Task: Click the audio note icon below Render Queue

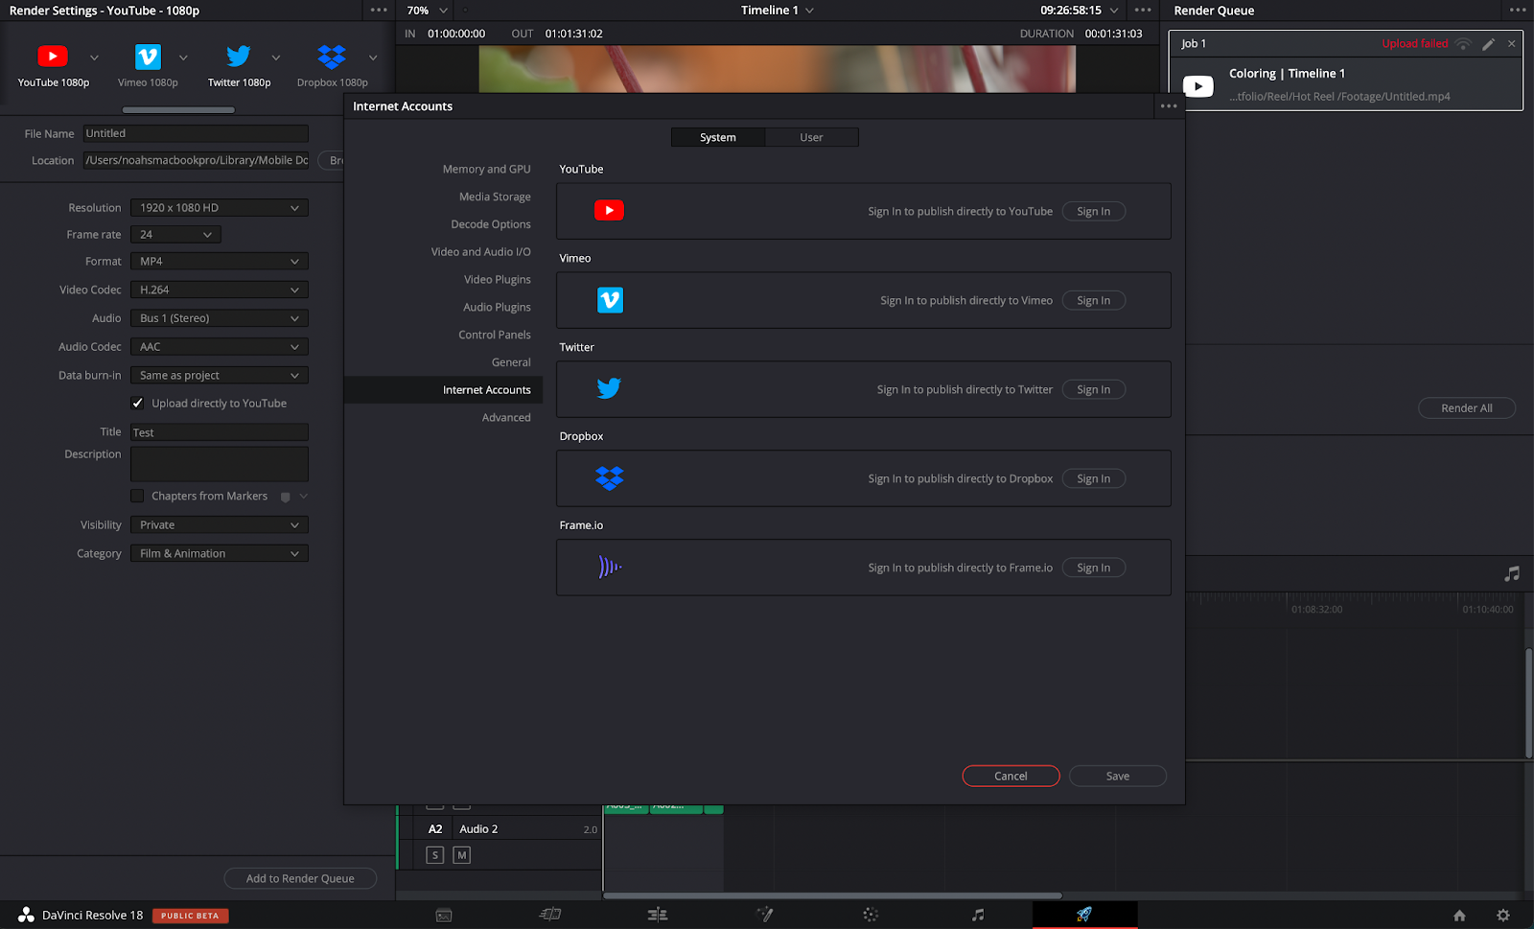Action: (1512, 574)
